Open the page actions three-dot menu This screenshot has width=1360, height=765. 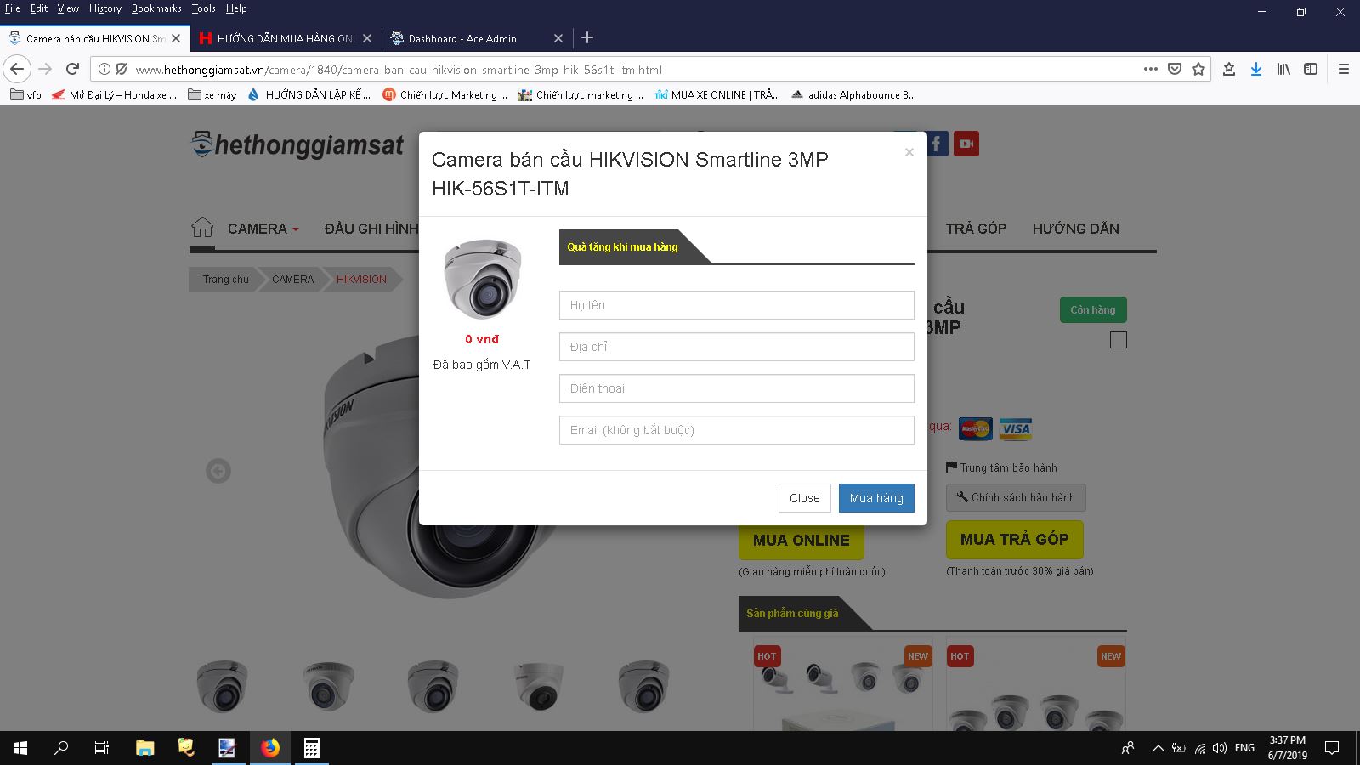click(x=1151, y=69)
